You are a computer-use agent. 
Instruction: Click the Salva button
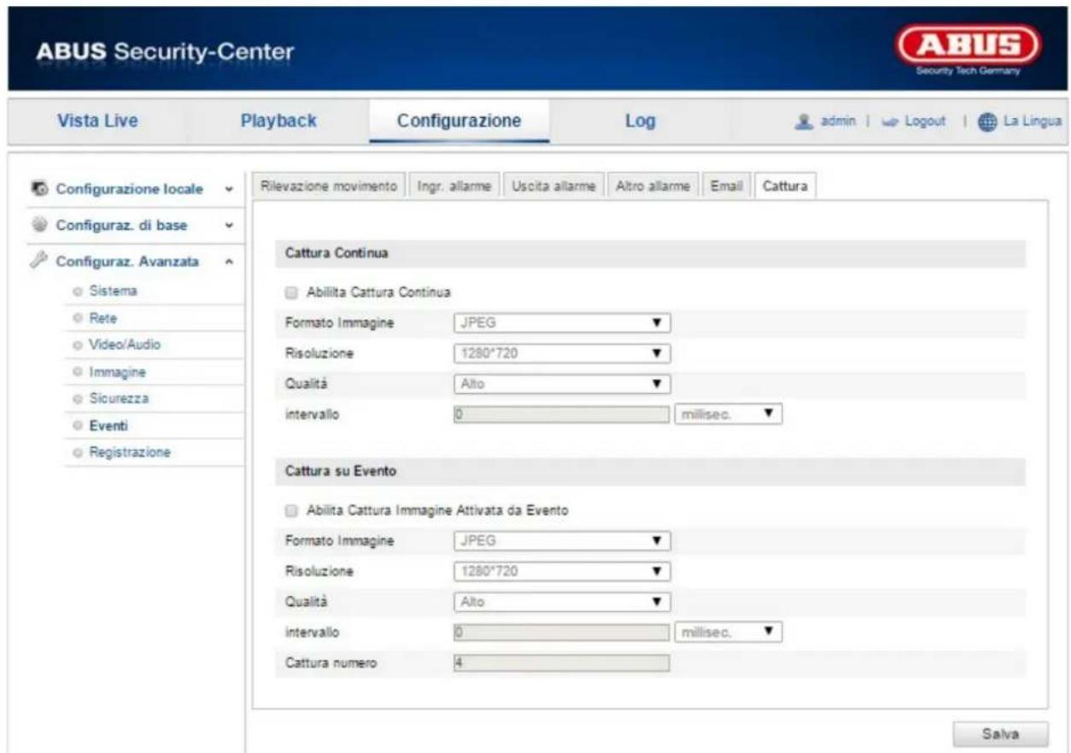(x=1000, y=734)
